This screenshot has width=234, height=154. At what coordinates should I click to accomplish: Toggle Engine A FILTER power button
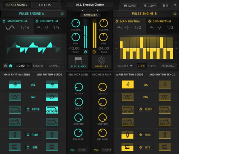[28, 109]
